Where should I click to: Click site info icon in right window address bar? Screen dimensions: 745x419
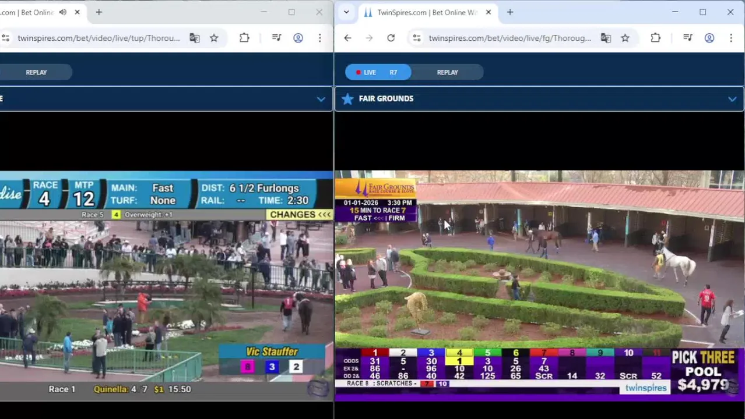tap(416, 38)
